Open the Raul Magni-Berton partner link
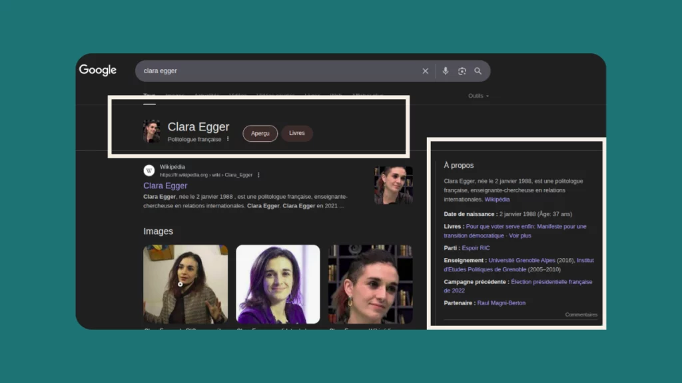 coord(502,303)
